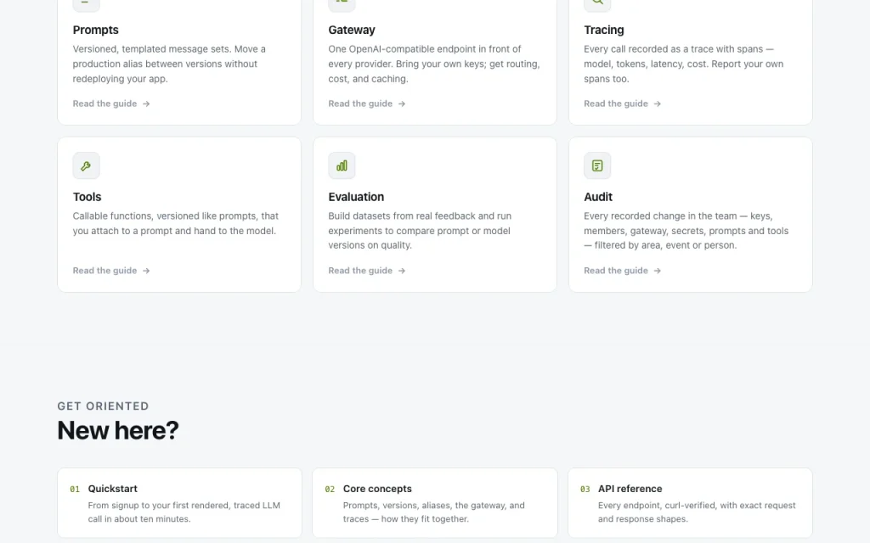
Task: Click the Audit checklist icon
Action: 597,165
